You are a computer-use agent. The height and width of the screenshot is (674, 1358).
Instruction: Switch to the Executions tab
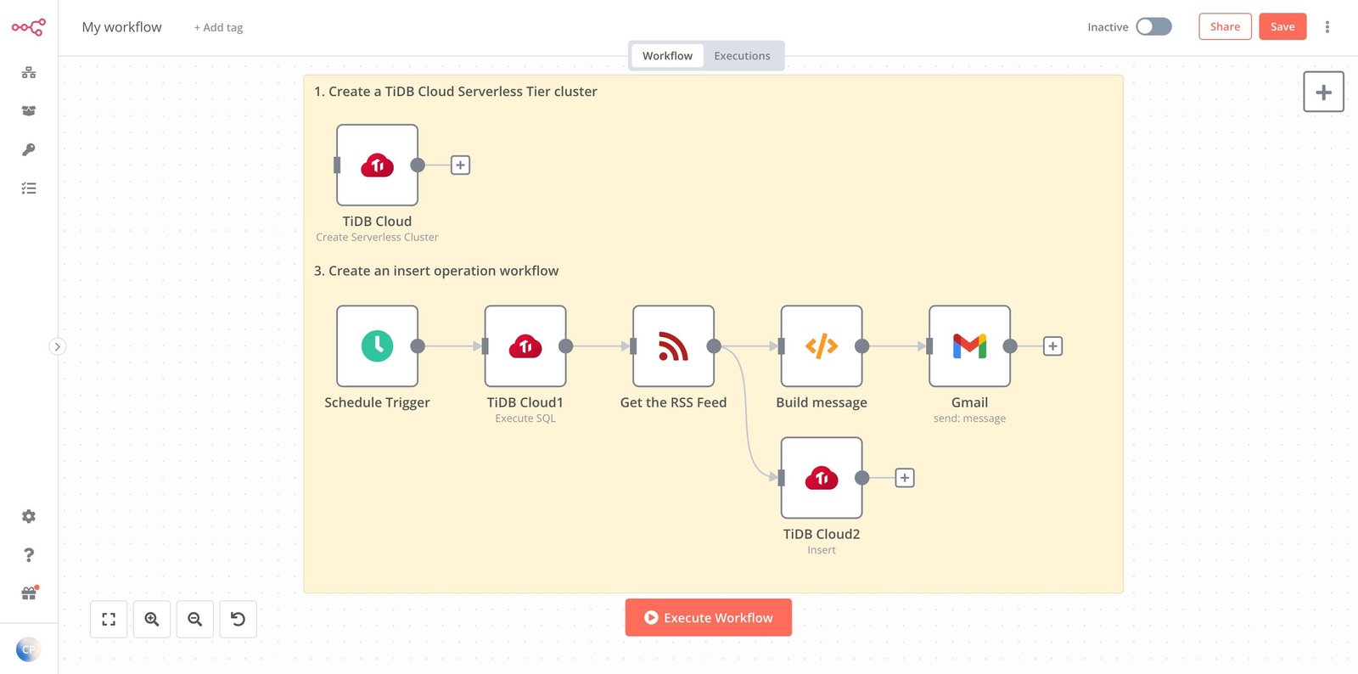pos(742,56)
